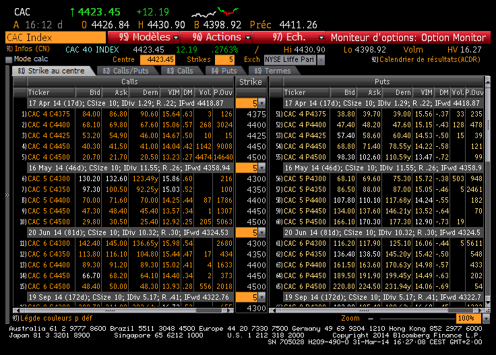Open strike count dropdown for 20 Jun 14
Viewport: 496px width, 355px height.
(262, 232)
